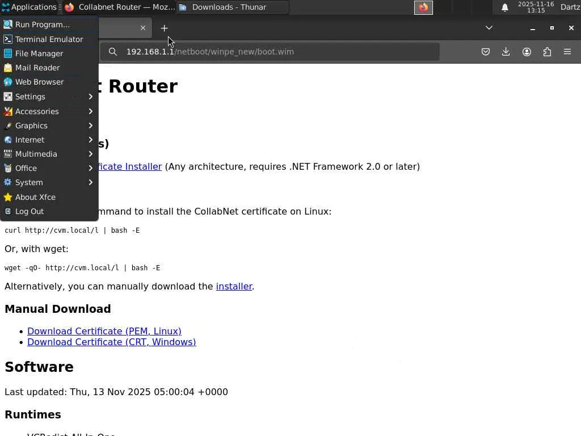
Task: Click the Last updated timestamp line
Action: coord(116,392)
